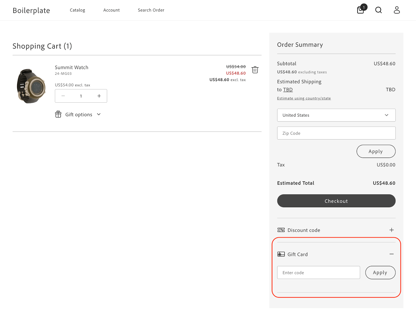
Task: Click Estimate using country/state link
Action: (304, 98)
